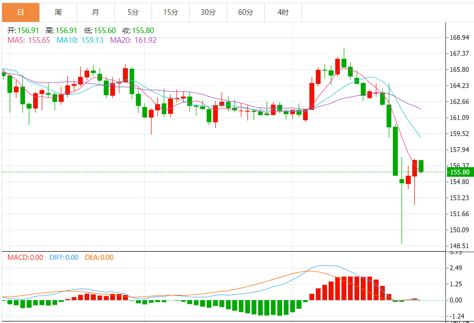Click the 153.23 price axis label

click(x=460, y=198)
